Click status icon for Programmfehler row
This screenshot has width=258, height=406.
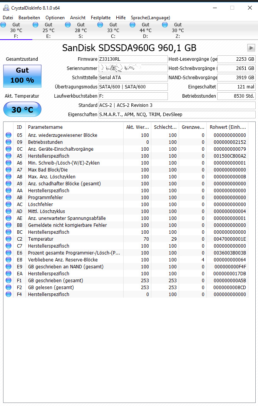point(8,197)
